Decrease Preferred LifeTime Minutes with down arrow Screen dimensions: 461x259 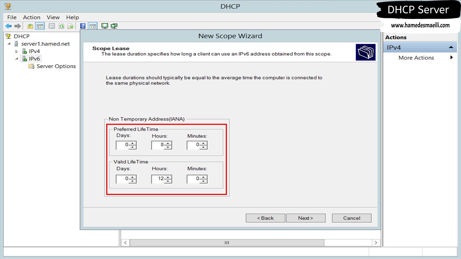pos(203,147)
